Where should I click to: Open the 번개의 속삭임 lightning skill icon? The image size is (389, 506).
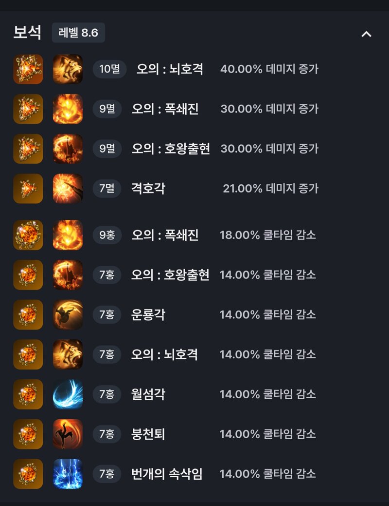pyautogui.click(x=68, y=474)
